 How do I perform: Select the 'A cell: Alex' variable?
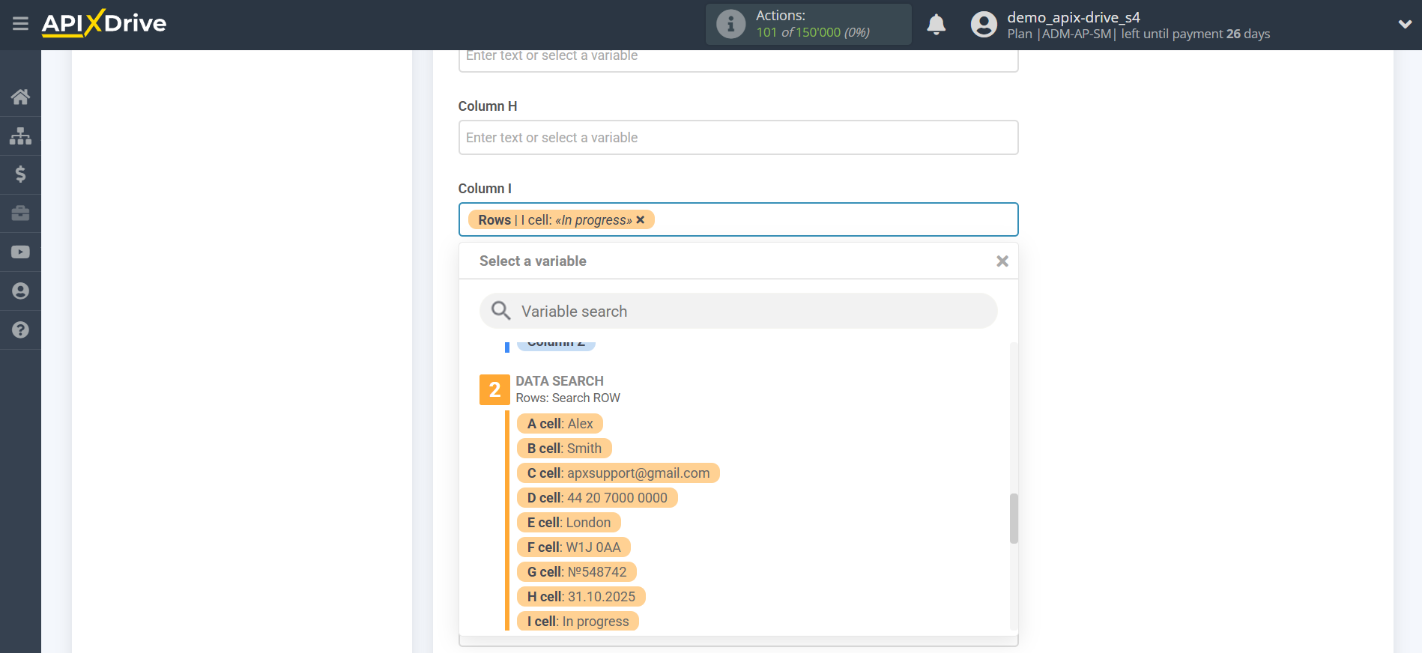[560, 424]
